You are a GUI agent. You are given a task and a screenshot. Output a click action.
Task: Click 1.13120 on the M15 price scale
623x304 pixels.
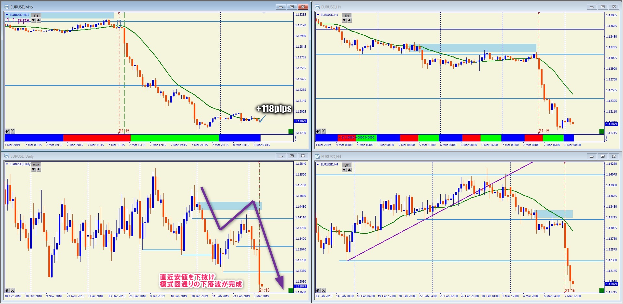tap(301, 25)
